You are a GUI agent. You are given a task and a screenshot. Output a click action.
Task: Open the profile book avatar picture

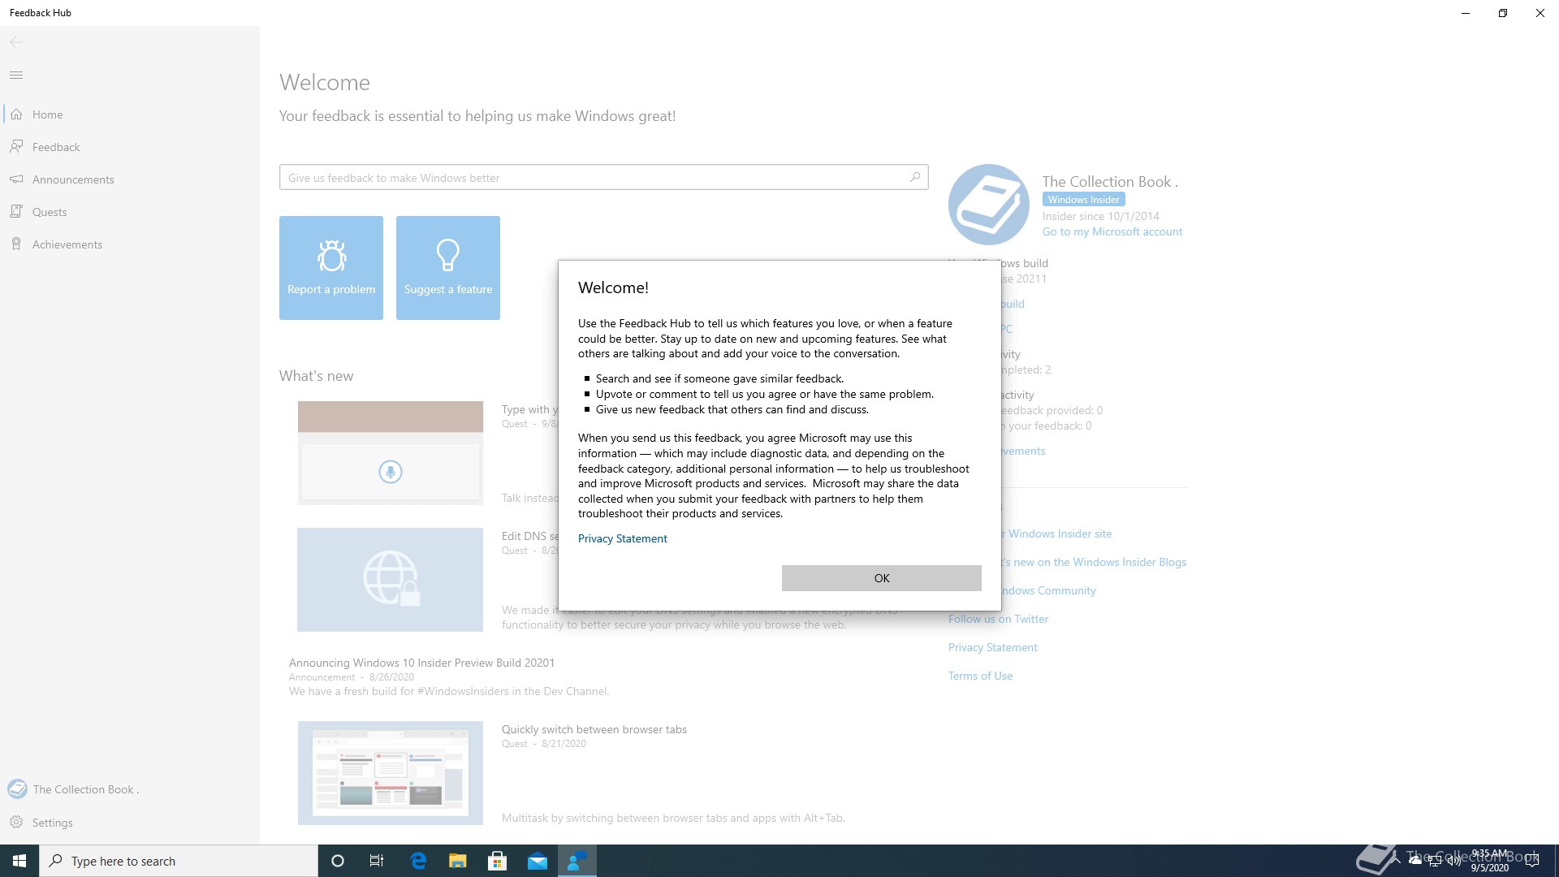(989, 205)
